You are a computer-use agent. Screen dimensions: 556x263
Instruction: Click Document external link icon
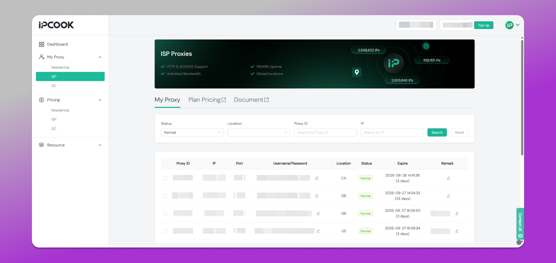coord(267,100)
